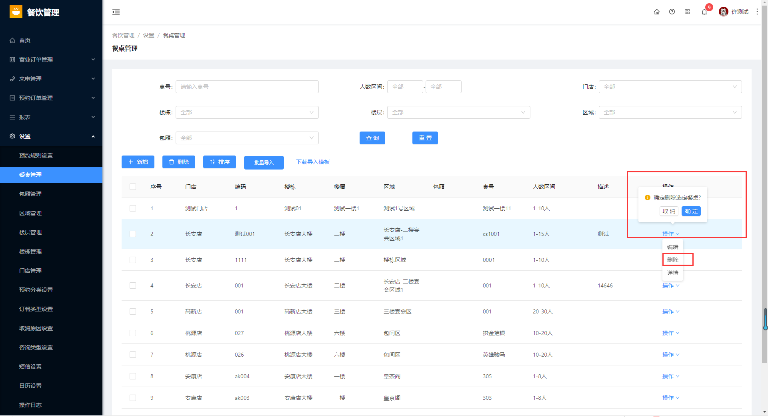Viewport: 768px width, 417px height.
Task: Check the row 5 高新店 checkbox
Action: coord(133,311)
